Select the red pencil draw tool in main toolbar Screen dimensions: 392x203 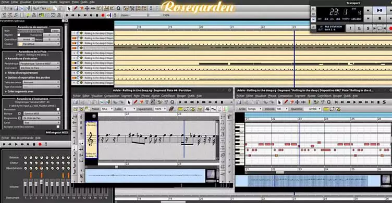coord(75,8)
